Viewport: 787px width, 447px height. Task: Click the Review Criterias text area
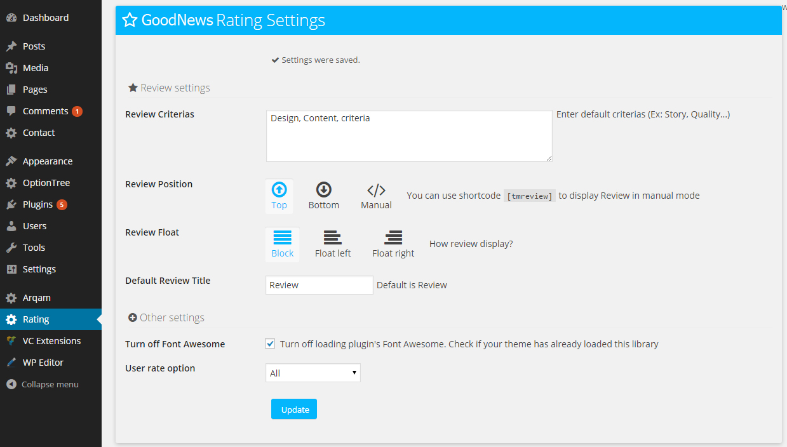point(408,136)
